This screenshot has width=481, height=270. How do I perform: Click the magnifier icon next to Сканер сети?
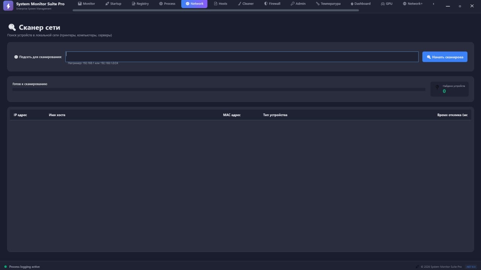pos(12,27)
